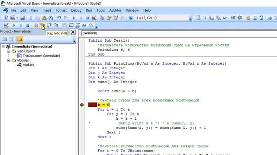The width and height of the screenshot is (277, 155).
Task: Click the Reset stop icon in Debug toolbar
Action: click(x=28, y=25)
